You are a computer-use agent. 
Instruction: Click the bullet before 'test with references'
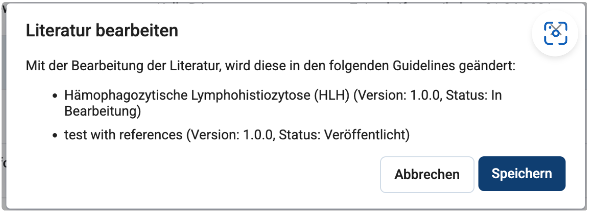pyautogui.click(x=55, y=136)
